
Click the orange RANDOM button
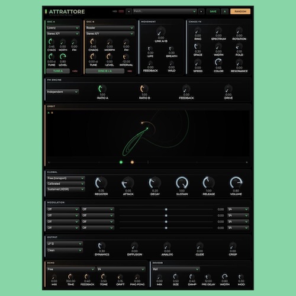point(240,11)
